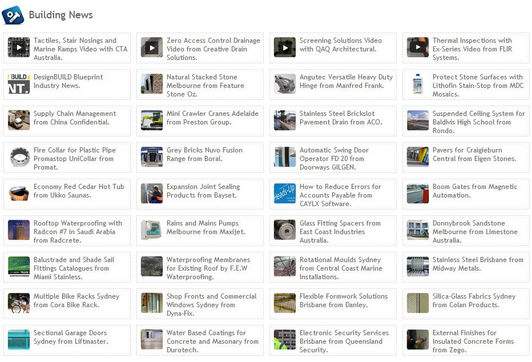This screenshot has width=532, height=362.
Task: Click the Angutec hinge thumbnail image
Action: click(x=285, y=84)
